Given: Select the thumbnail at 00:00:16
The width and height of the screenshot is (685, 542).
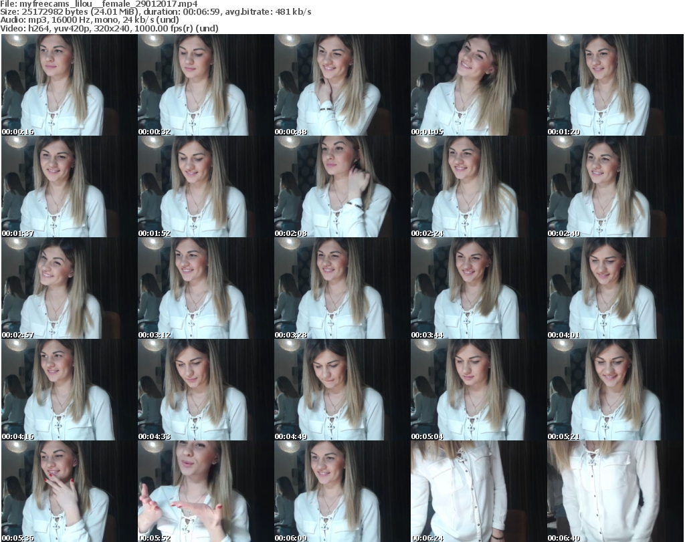Looking at the screenshot, I should [69, 85].
